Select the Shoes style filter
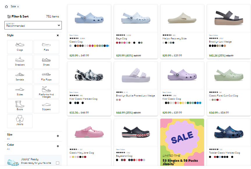Screen dimensions: 251x169 46,62
